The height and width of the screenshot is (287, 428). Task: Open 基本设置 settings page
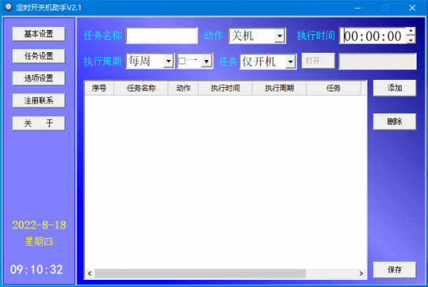coord(39,34)
